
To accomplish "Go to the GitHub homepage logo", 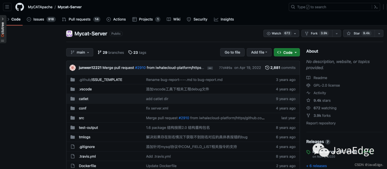I will pos(20,7).
